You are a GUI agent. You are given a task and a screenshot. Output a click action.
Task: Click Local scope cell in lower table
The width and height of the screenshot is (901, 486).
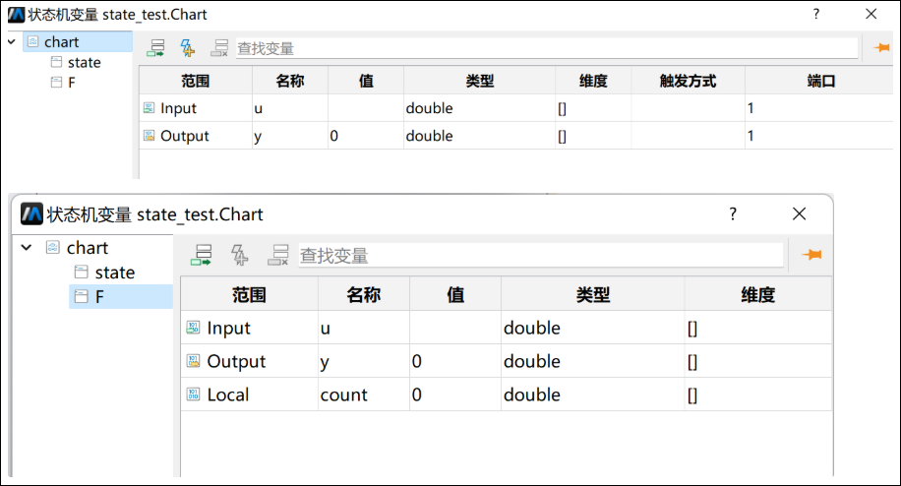click(x=250, y=395)
